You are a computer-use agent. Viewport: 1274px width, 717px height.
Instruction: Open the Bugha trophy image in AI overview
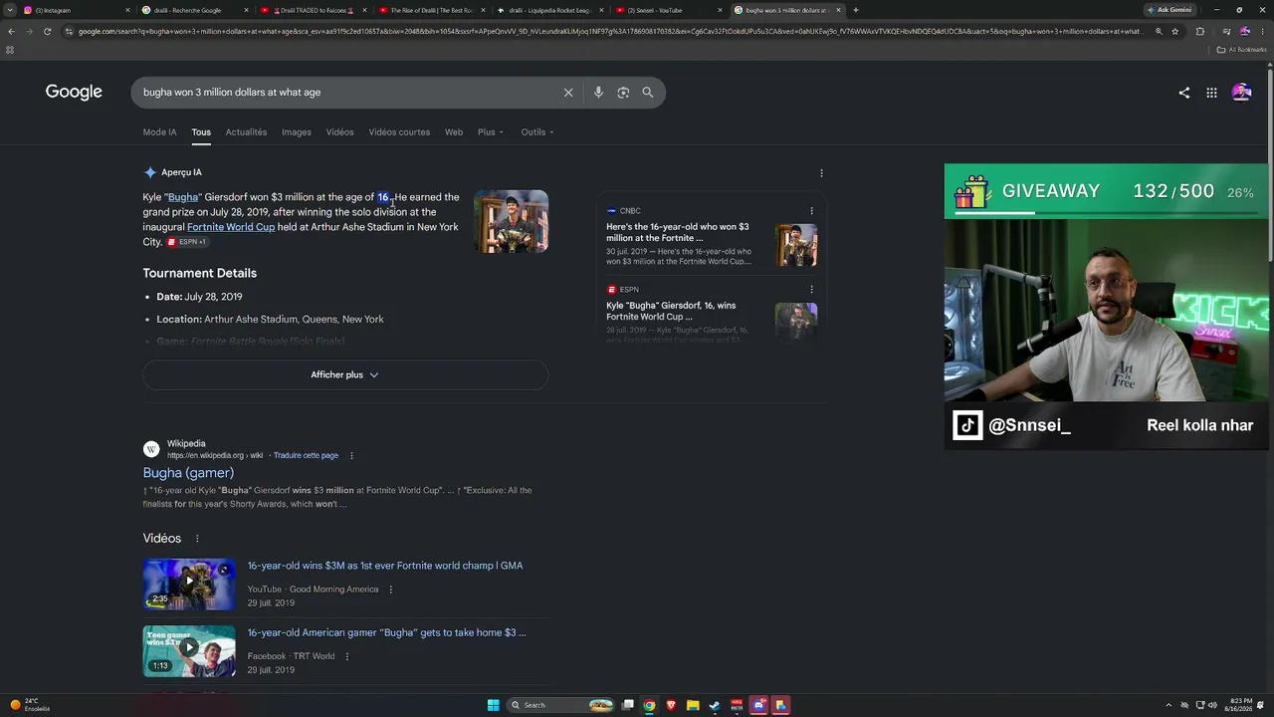pyautogui.click(x=511, y=221)
